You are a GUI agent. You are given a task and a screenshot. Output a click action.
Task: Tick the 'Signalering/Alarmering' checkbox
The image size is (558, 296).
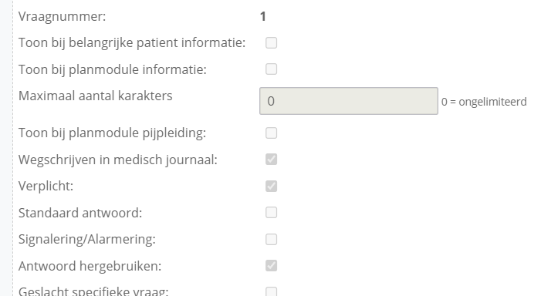pyautogui.click(x=271, y=240)
